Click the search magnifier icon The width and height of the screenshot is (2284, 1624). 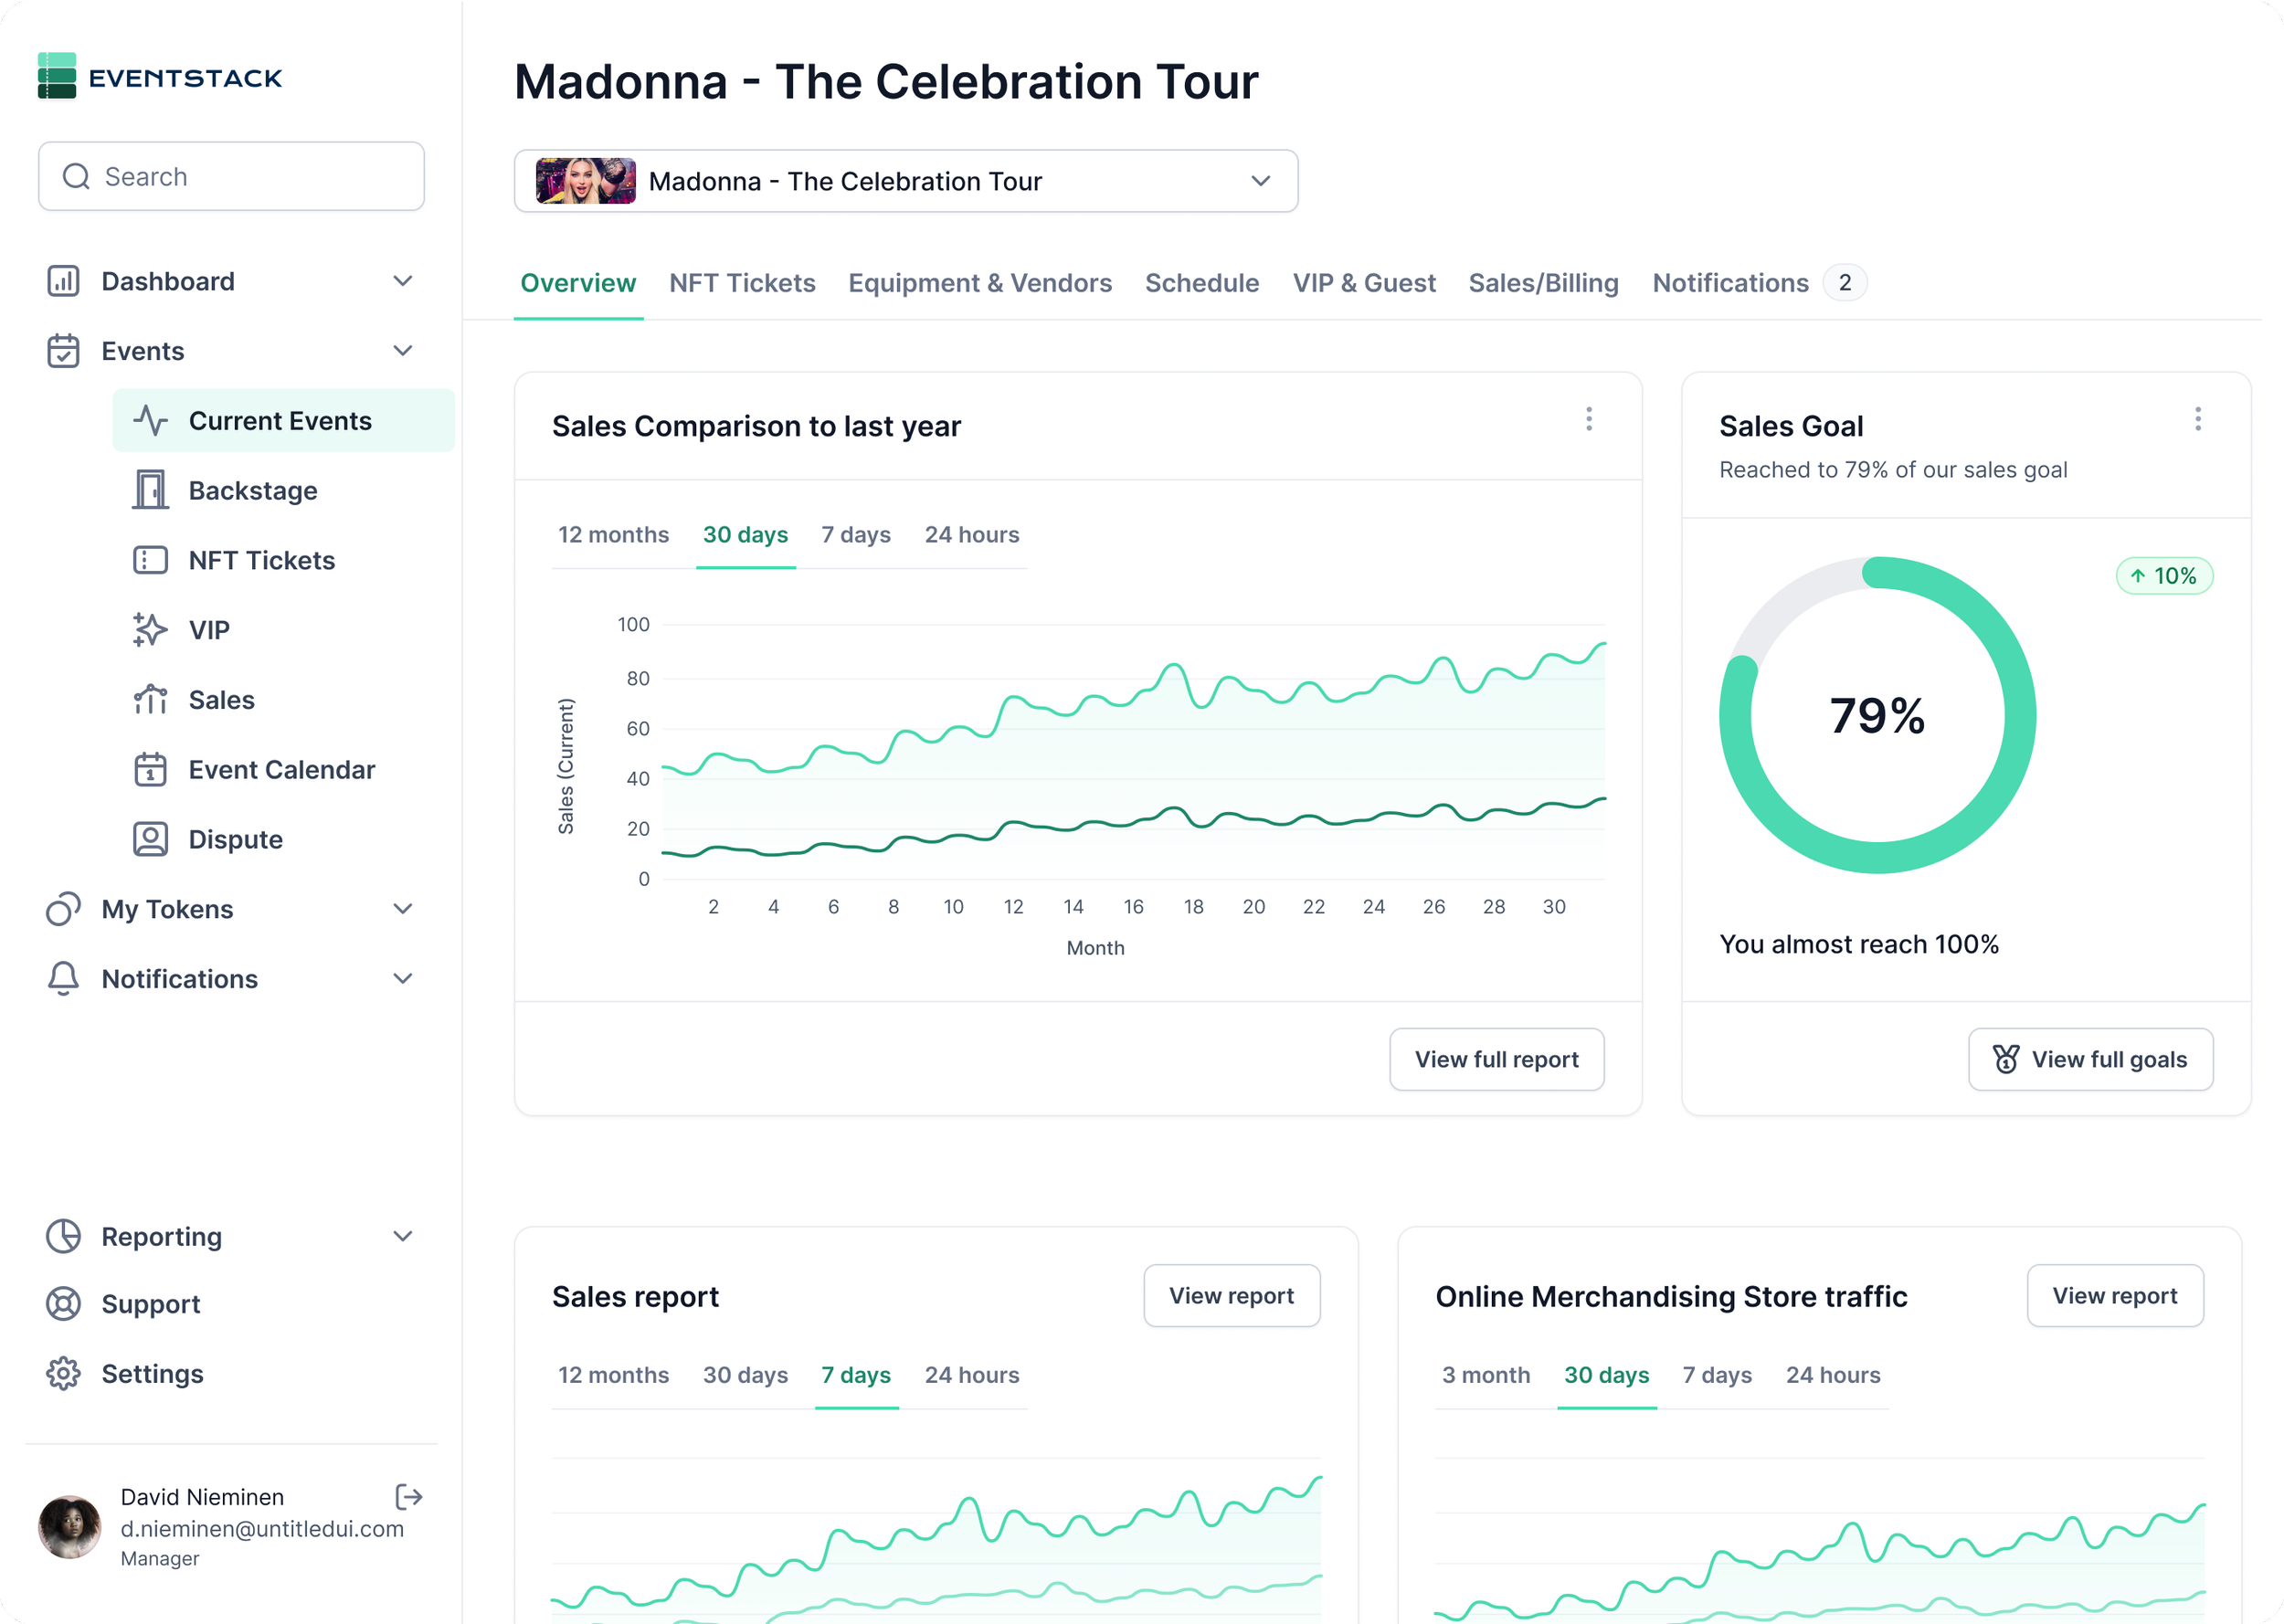[x=76, y=177]
